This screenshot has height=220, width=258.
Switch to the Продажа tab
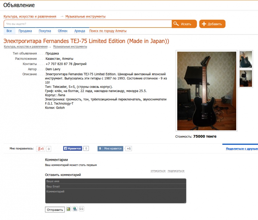tap(25, 31)
